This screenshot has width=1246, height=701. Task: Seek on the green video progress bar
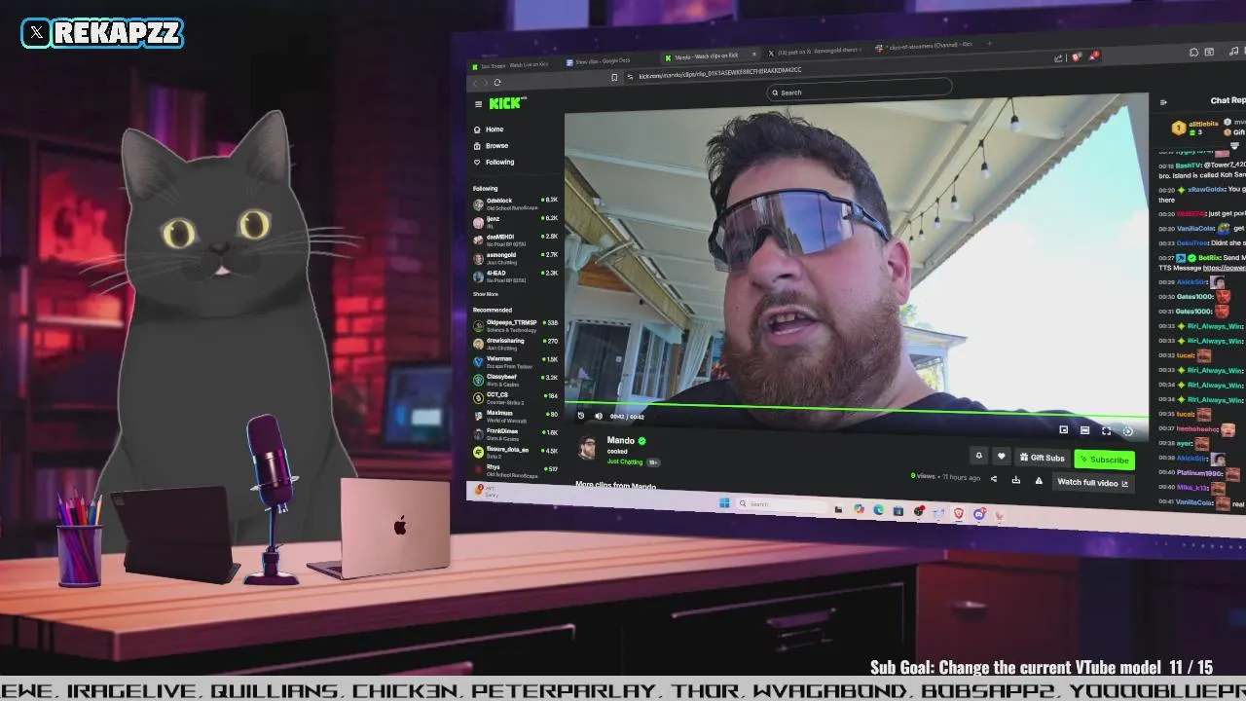857,409
